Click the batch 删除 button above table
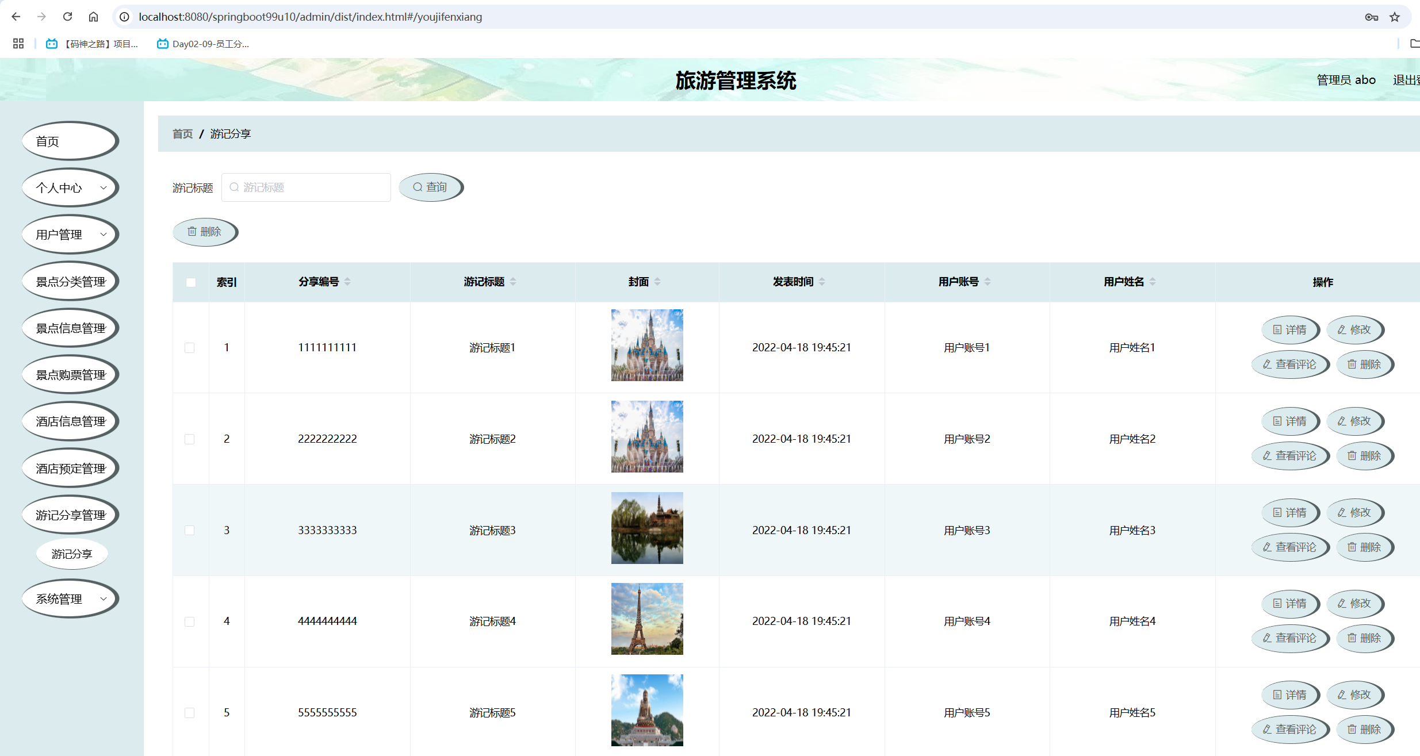The width and height of the screenshot is (1420, 756). click(x=205, y=232)
